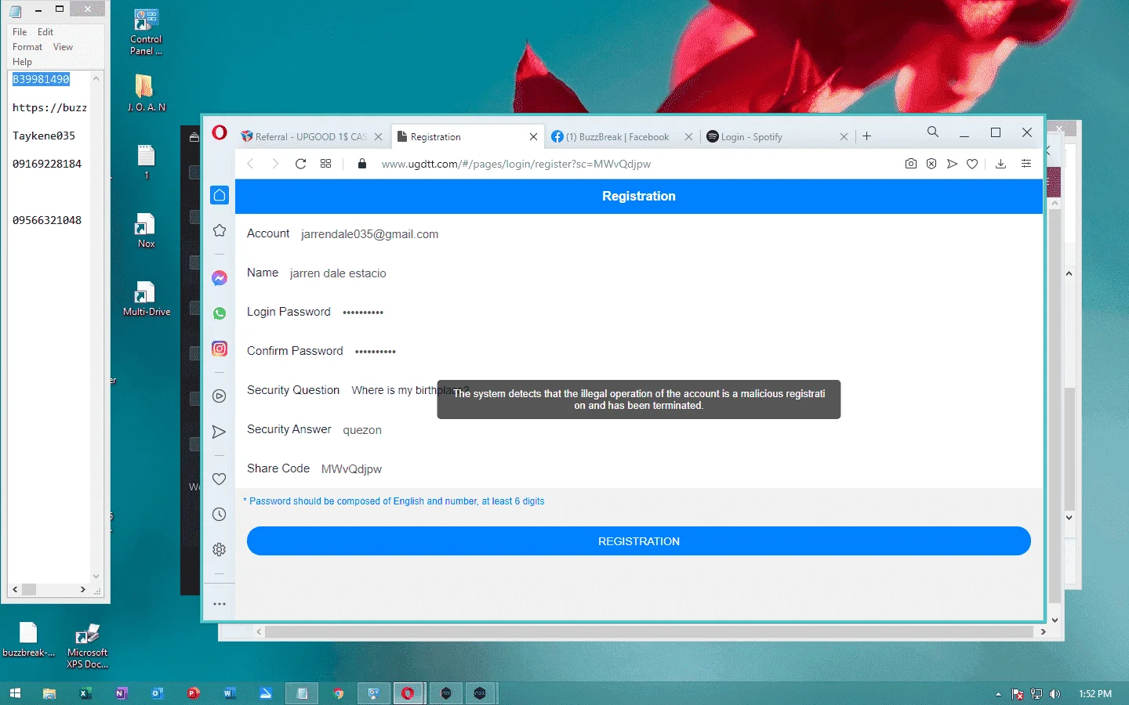Image resolution: width=1129 pixels, height=705 pixels.
Task: Take a snapshot with the camera icon
Action: [x=911, y=164]
